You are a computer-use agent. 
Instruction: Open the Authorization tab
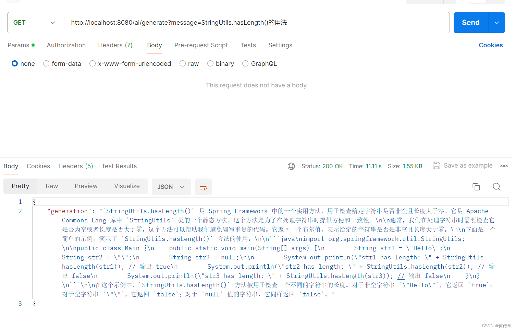[66, 45]
